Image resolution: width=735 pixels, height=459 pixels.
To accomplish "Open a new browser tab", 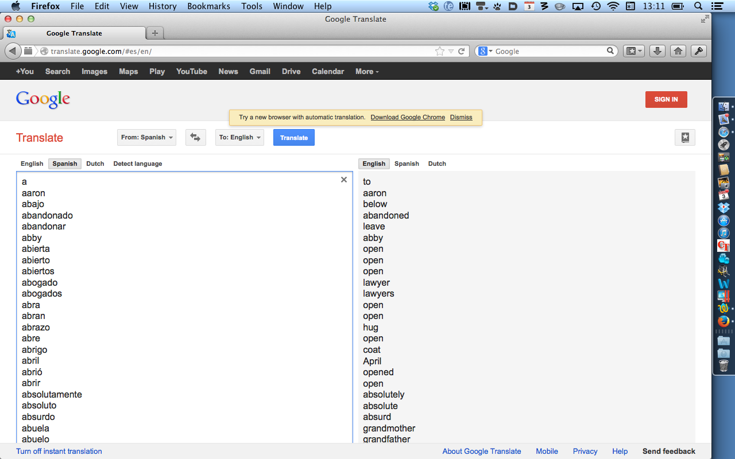I will 154,33.
